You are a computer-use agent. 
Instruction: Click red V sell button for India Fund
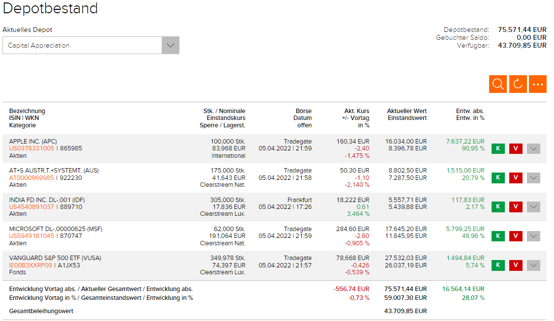516,207
